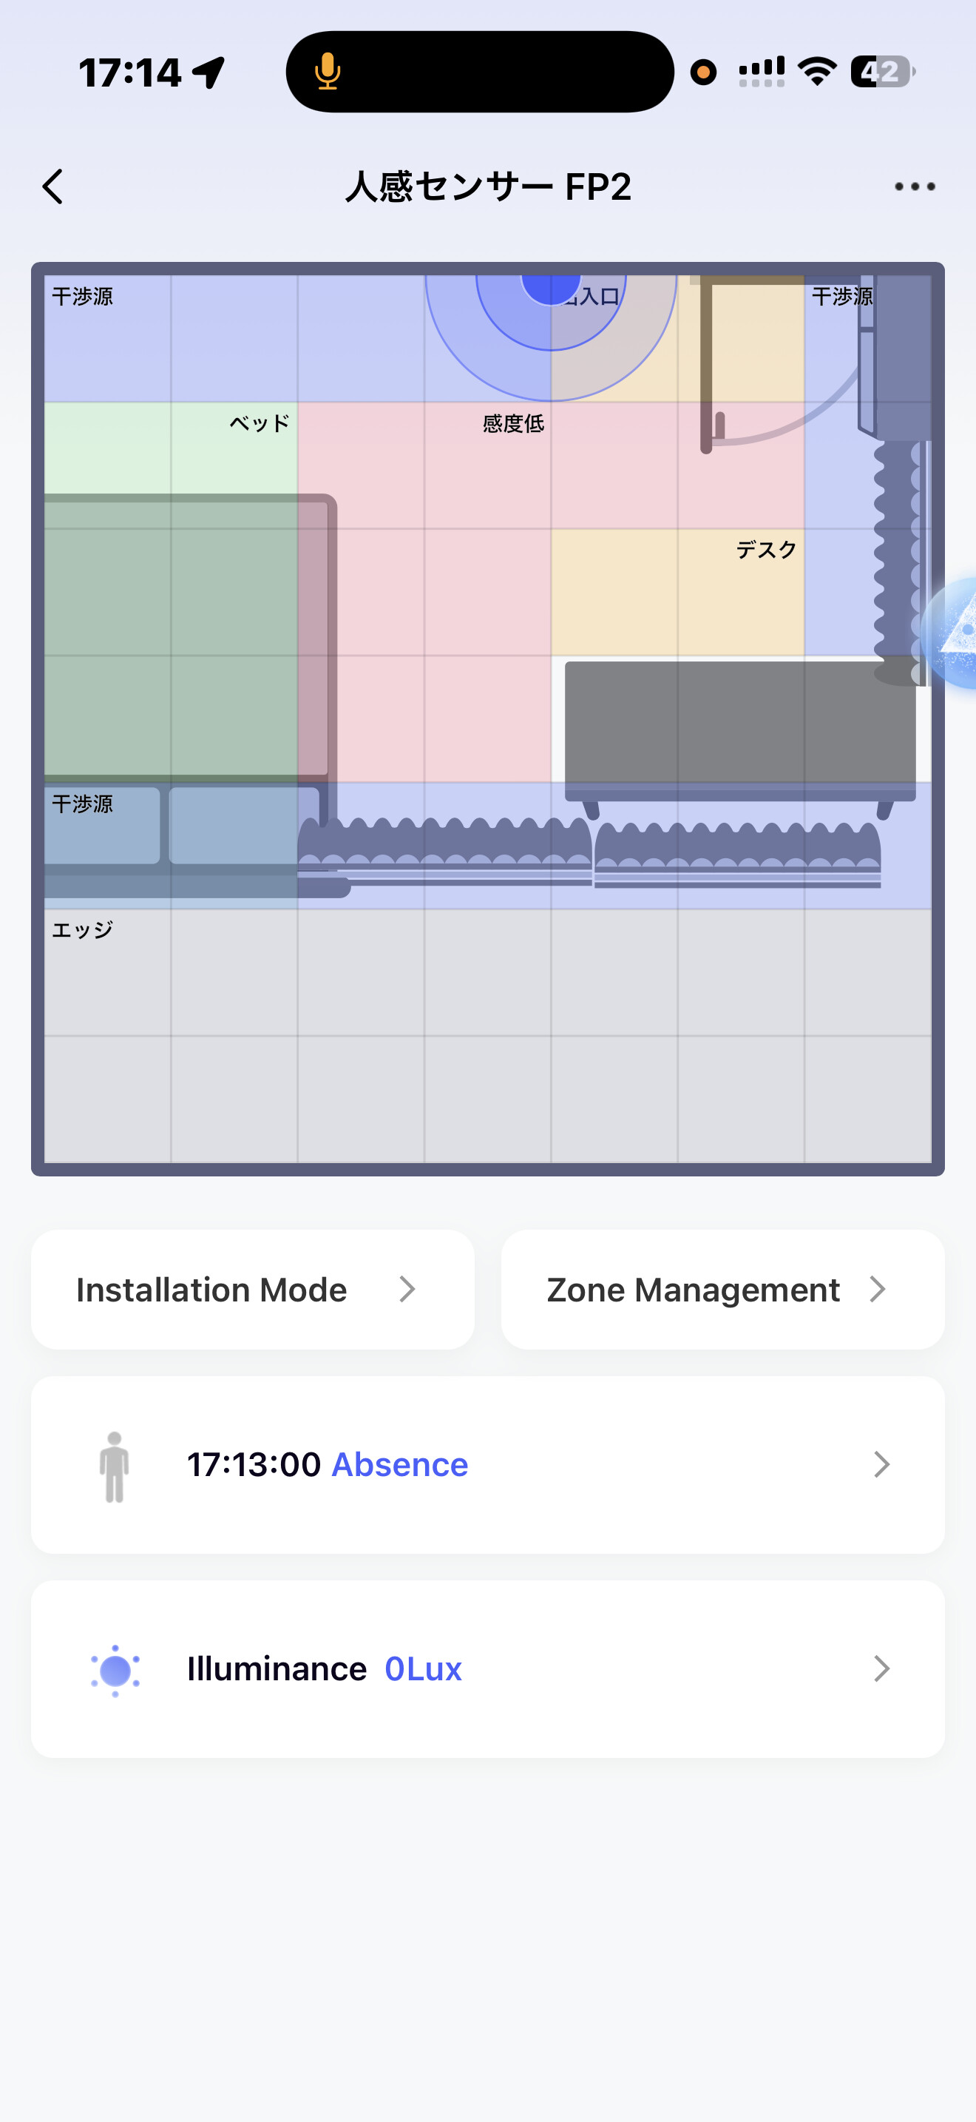Image resolution: width=976 pixels, height=2122 pixels.
Task: Tap the blue Absence status text
Action: pyautogui.click(x=399, y=1465)
